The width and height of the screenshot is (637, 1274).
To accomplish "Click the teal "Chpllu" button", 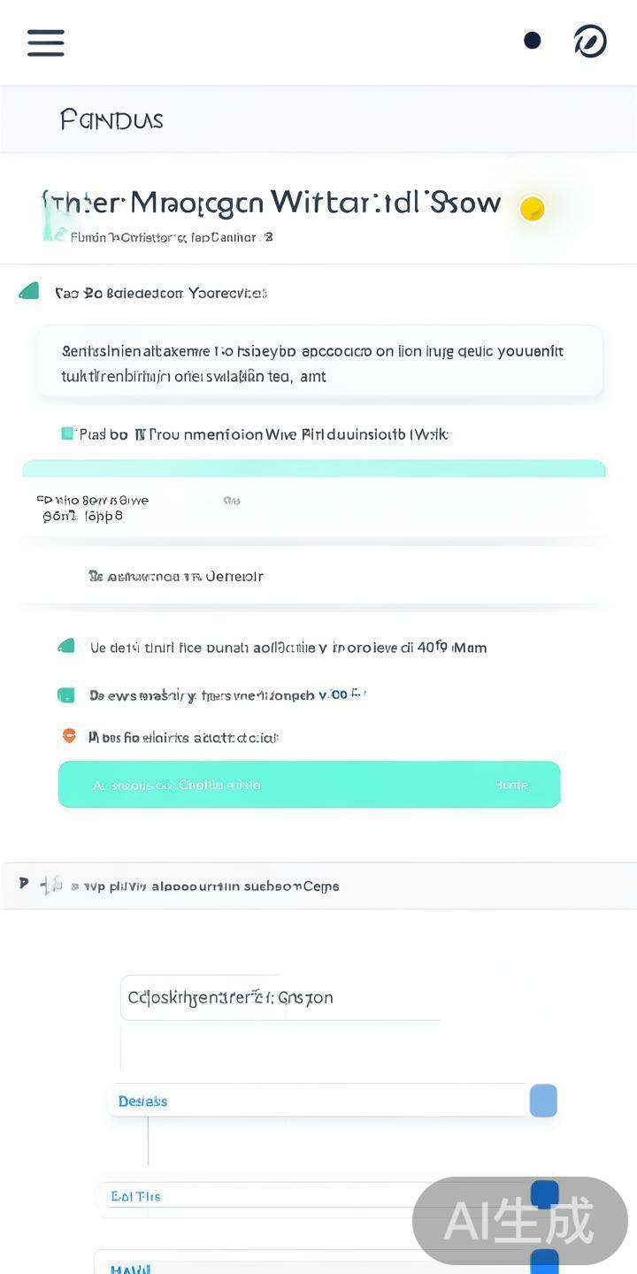I will coord(309,785).
